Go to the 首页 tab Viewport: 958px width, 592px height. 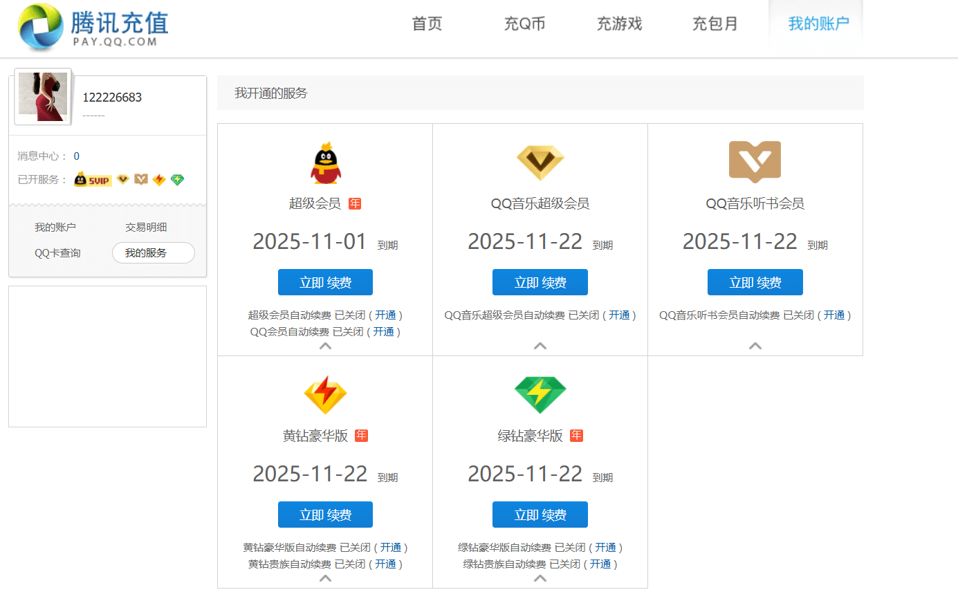[x=427, y=24]
